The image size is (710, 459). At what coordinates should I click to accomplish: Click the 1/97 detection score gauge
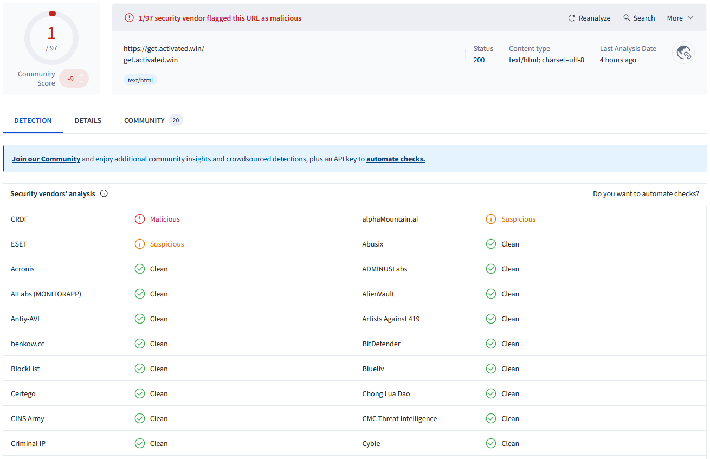(51, 37)
